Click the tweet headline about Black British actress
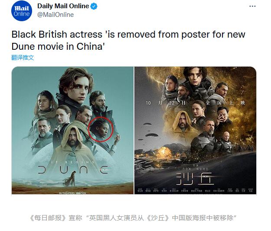 pos(128,40)
